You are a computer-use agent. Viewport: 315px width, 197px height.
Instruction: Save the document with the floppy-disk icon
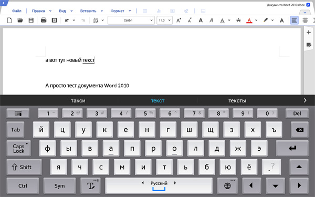[31, 20]
